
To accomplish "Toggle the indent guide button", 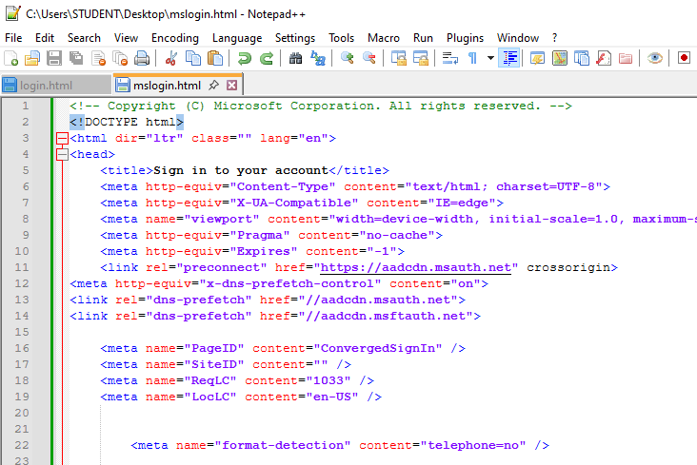I will 509,58.
